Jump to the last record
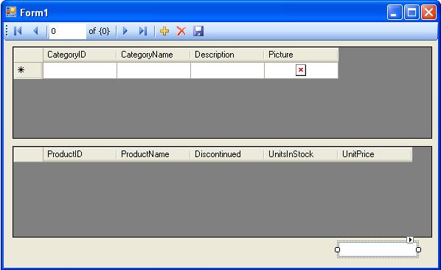441x270 pixels. tap(143, 31)
